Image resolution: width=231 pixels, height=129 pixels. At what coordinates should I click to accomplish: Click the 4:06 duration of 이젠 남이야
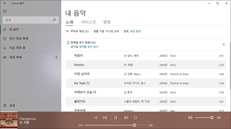click(x=221, y=74)
